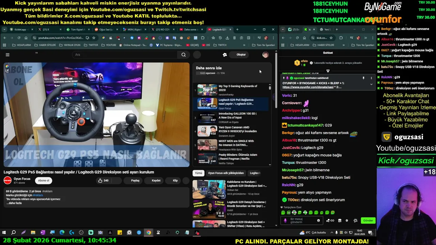Open File Explorer from the taskbar
The image size is (436, 245).
33,233
